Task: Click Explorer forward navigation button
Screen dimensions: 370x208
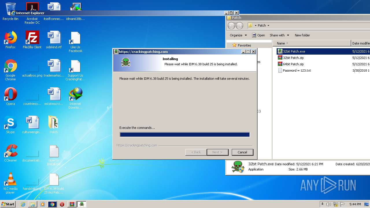Action: coord(240,26)
